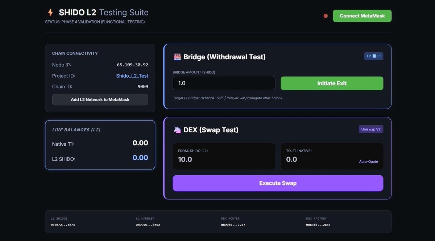Click the Node IP label
This screenshot has height=241, width=435.
62,65
